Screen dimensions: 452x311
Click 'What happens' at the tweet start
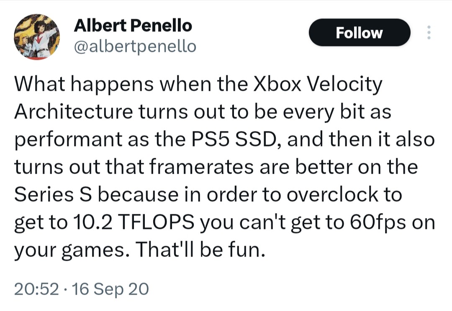click(x=84, y=85)
